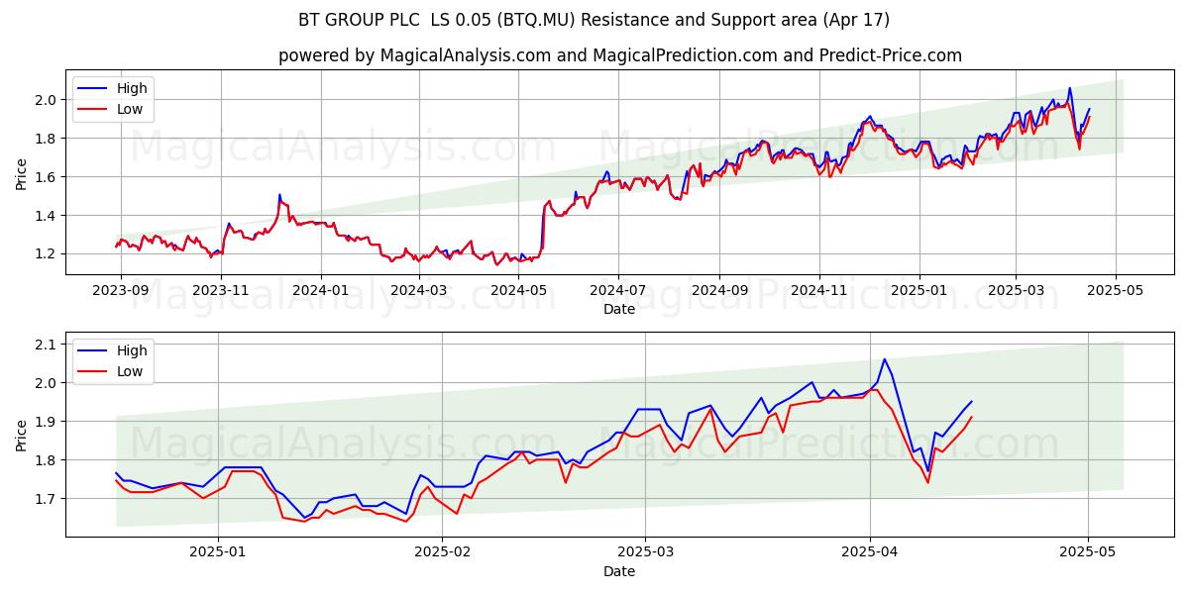This screenshot has width=1189, height=594.
Task: Click the 2024-05 tick label on top chart
Action: [x=518, y=291]
